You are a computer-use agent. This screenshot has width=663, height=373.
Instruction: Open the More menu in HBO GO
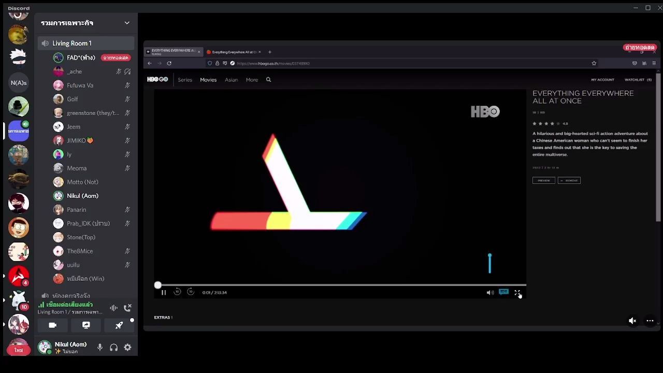[x=252, y=80]
